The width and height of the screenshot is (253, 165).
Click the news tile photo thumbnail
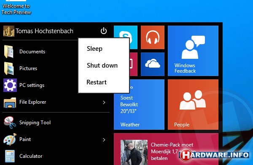134,152
